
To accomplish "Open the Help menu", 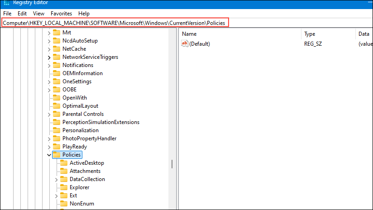I will pos(84,14).
